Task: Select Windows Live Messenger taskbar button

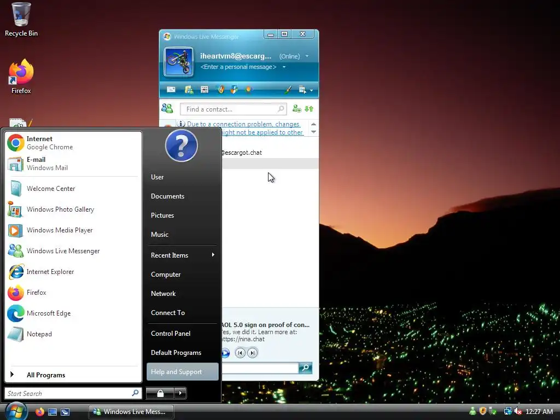Action: point(131,412)
